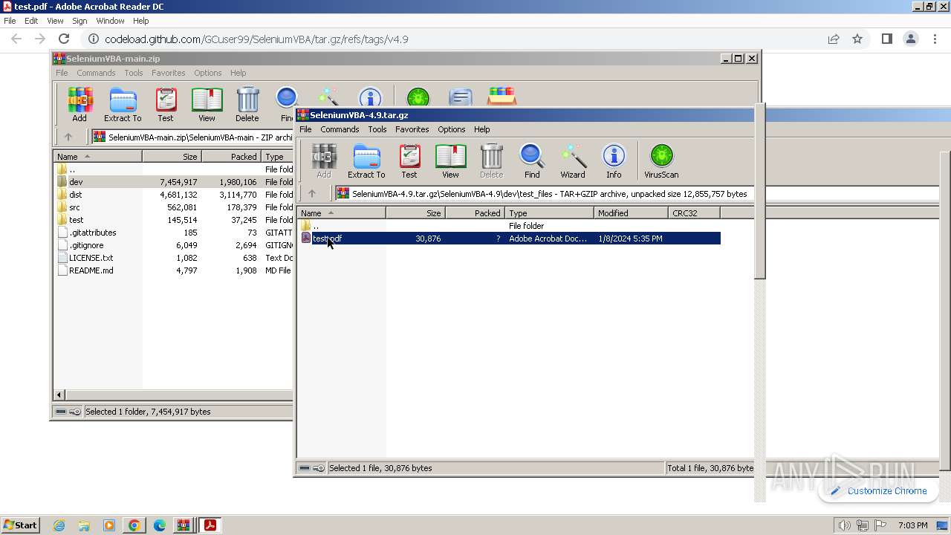The height and width of the screenshot is (535, 951).
Task: Open Chrome from the taskbar
Action: click(x=134, y=525)
